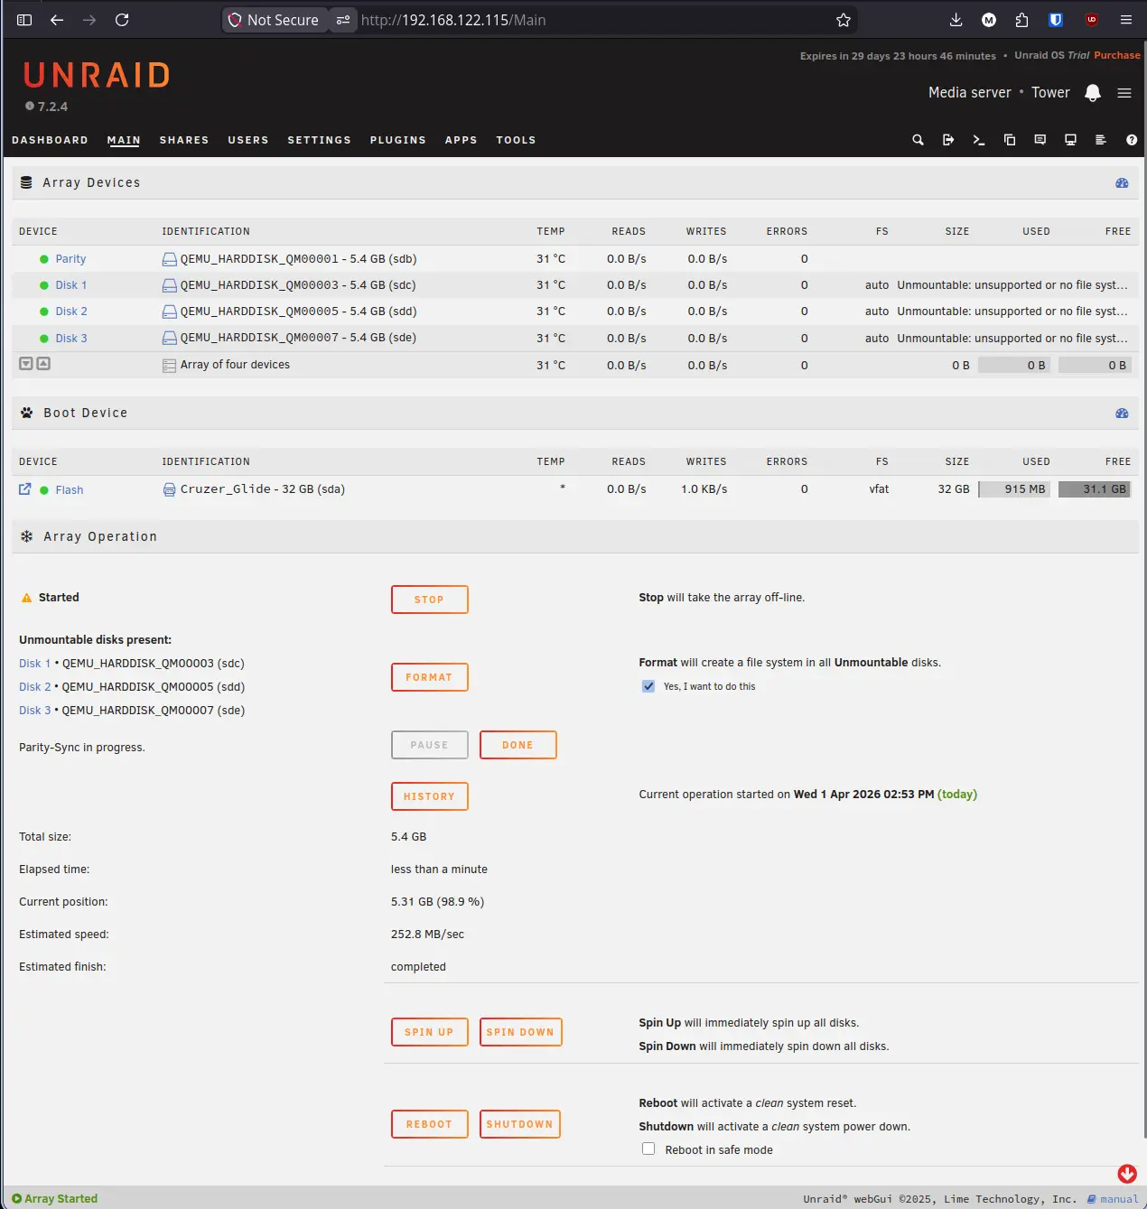Click Disk 3 drive icon QM00007
Viewport: 1147px width, 1209px height.
169,338
